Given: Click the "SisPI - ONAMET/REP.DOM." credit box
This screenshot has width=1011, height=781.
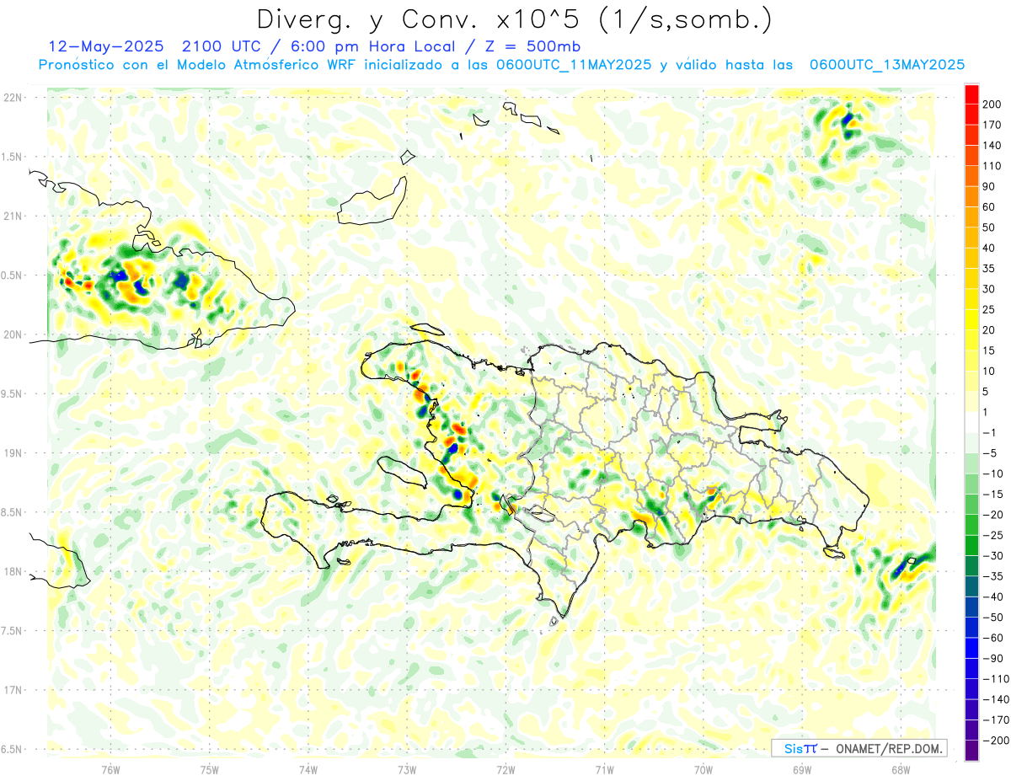Looking at the screenshot, I should point(859,748).
